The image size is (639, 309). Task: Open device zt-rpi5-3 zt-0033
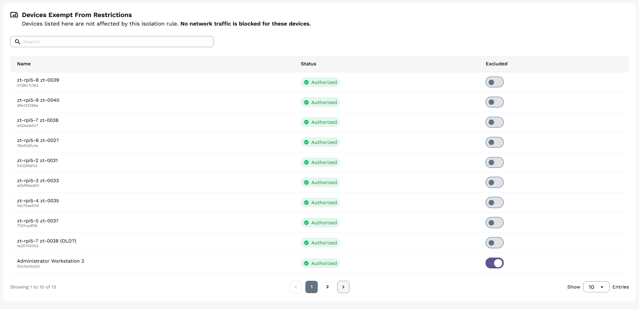38,181
